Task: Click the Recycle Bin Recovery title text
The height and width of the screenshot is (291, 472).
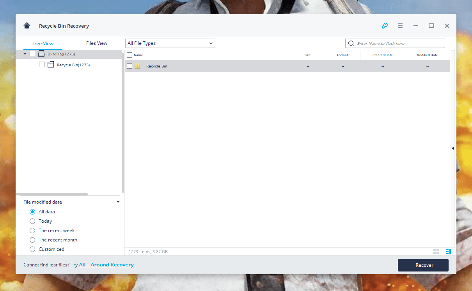Action: (x=64, y=26)
